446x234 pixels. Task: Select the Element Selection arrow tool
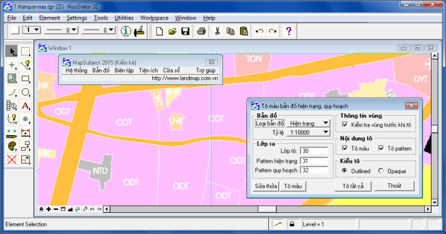pyautogui.click(x=11, y=51)
